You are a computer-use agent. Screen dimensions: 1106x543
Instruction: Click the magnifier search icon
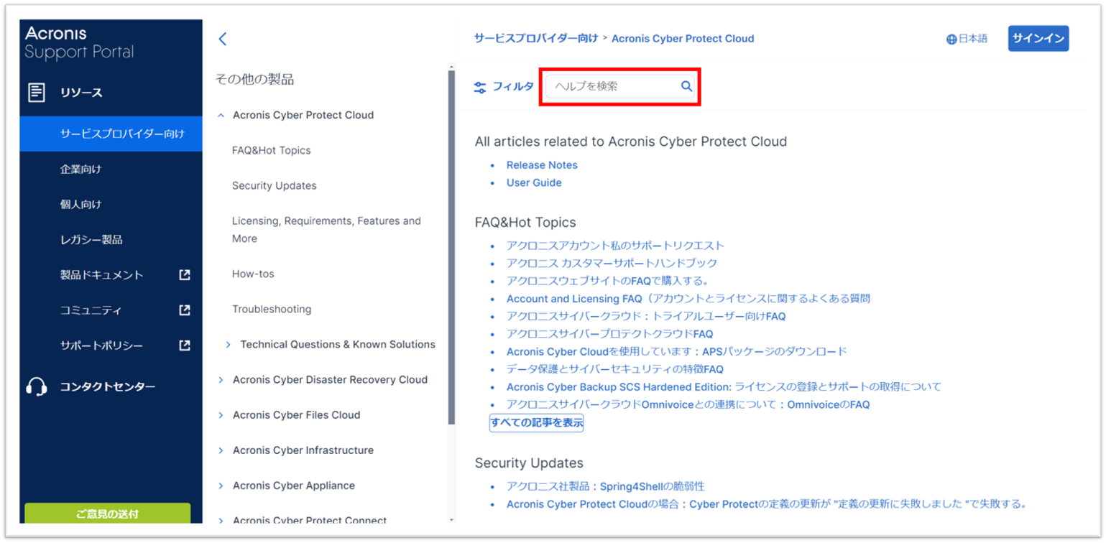click(686, 86)
